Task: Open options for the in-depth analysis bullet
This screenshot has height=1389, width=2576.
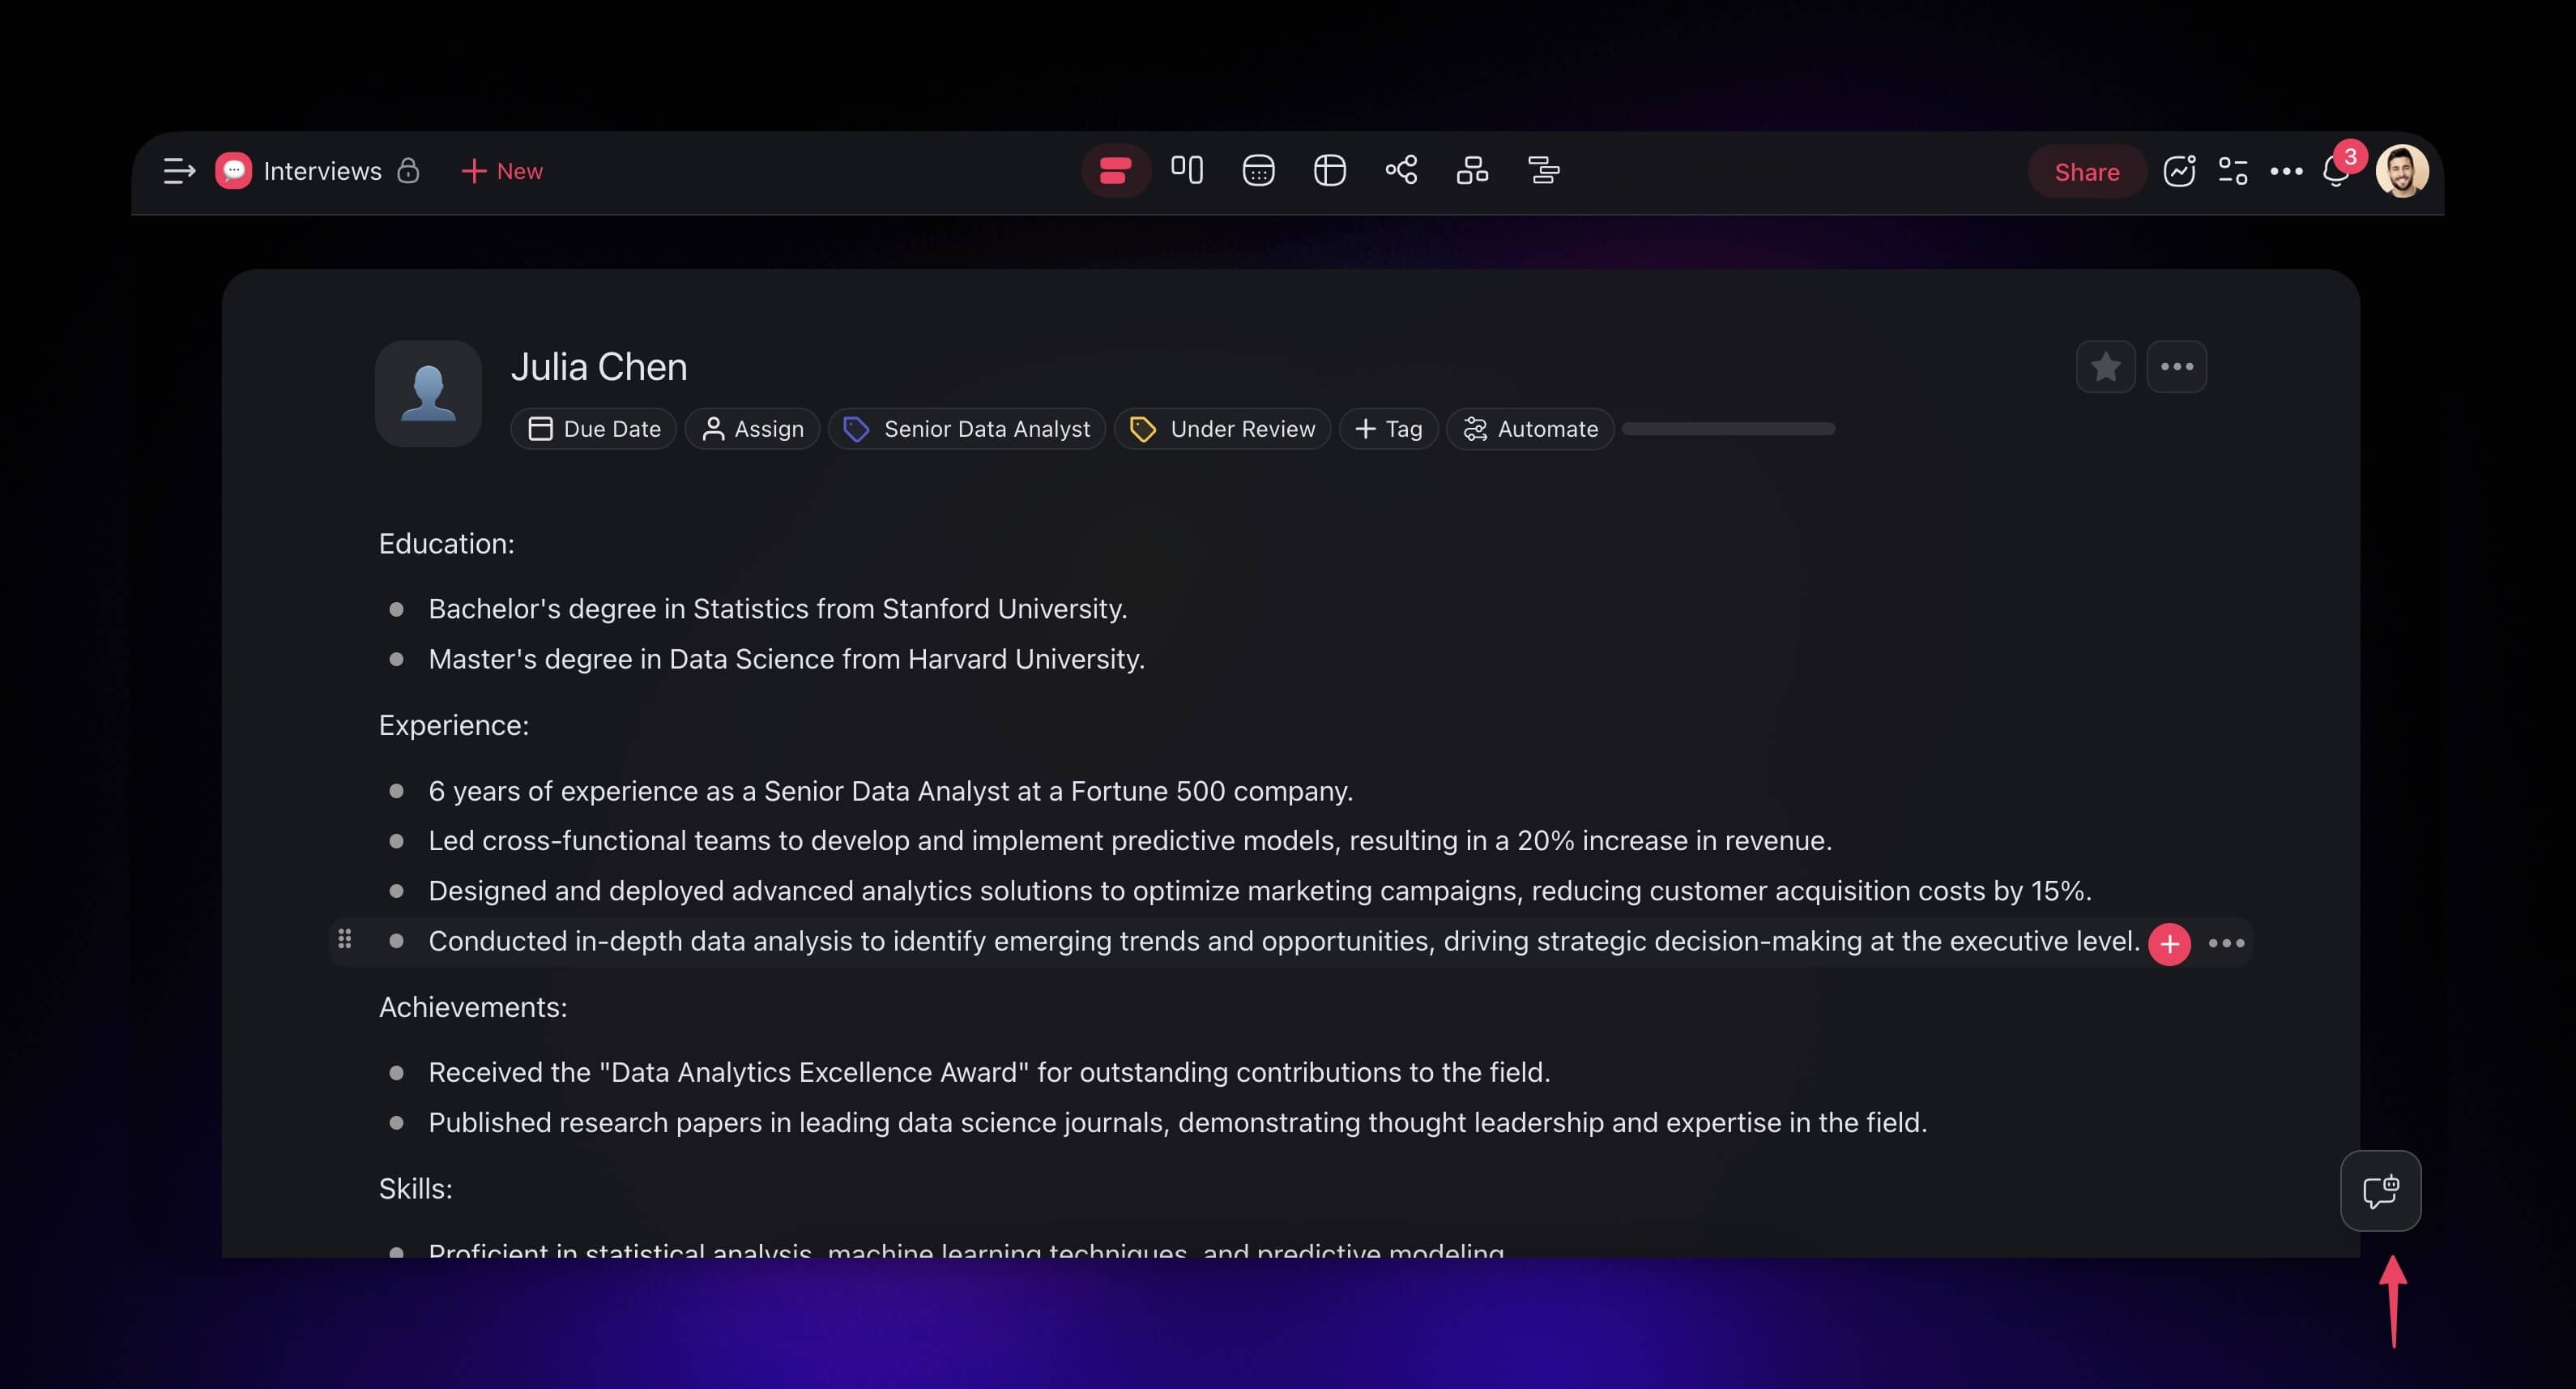Action: coord(2226,942)
